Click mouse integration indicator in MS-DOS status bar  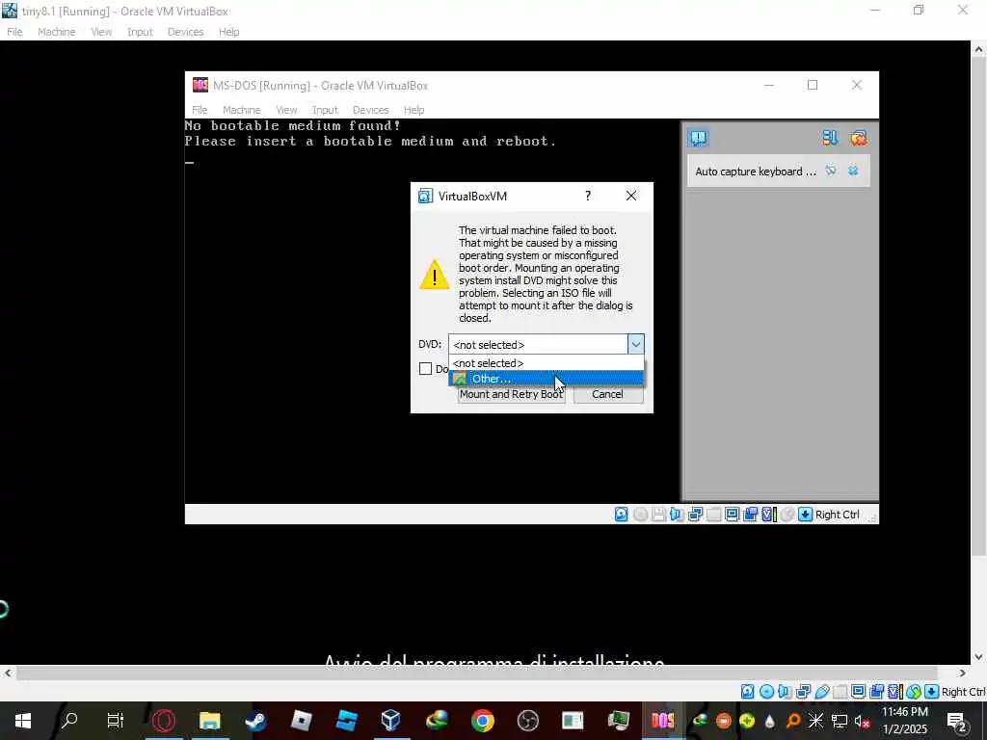pyautogui.click(x=787, y=515)
